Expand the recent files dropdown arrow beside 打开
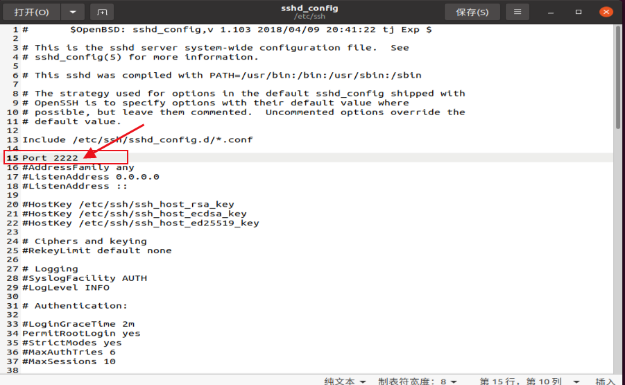625x385 pixels. [73, 12]
